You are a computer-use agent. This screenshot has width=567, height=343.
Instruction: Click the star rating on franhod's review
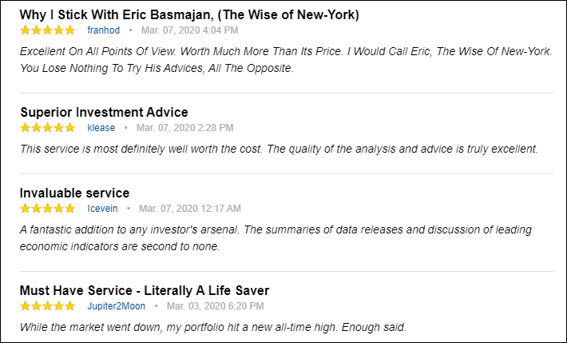pos(47,30)
